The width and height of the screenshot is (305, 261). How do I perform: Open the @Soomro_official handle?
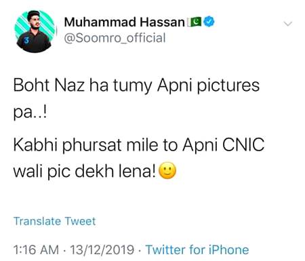(x=115, y=38)
